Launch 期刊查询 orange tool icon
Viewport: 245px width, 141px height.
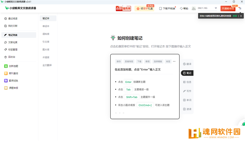coord(6,74)
